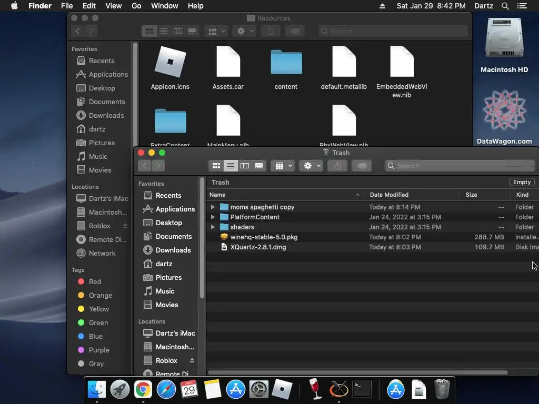
Task: Open Calendar from the Dock
Action: 189,390
